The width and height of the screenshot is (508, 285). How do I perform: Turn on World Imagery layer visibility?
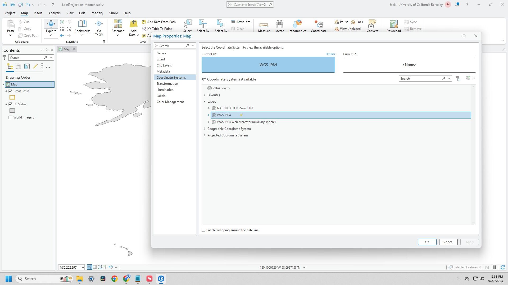[x=10, y=117]
